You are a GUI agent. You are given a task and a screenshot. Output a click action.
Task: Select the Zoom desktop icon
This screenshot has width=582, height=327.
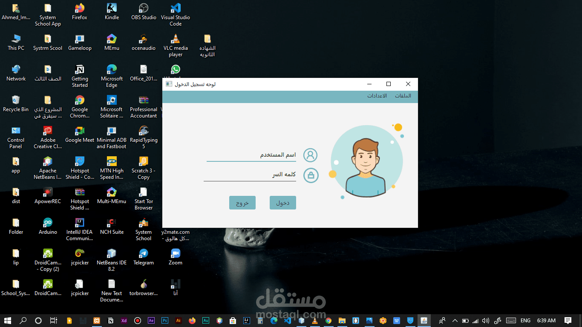click(176, 257)
